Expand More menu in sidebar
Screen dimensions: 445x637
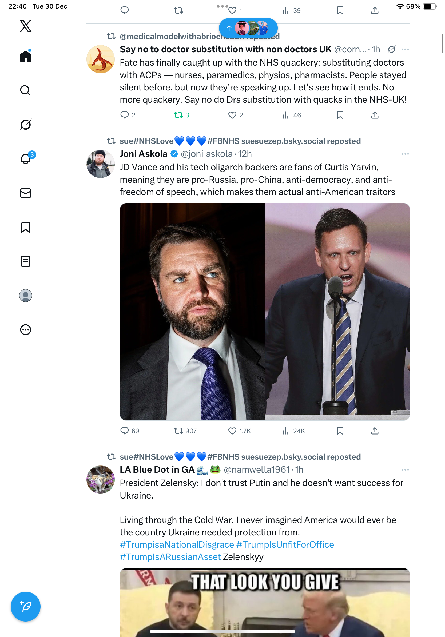click(x=26, y=330)
